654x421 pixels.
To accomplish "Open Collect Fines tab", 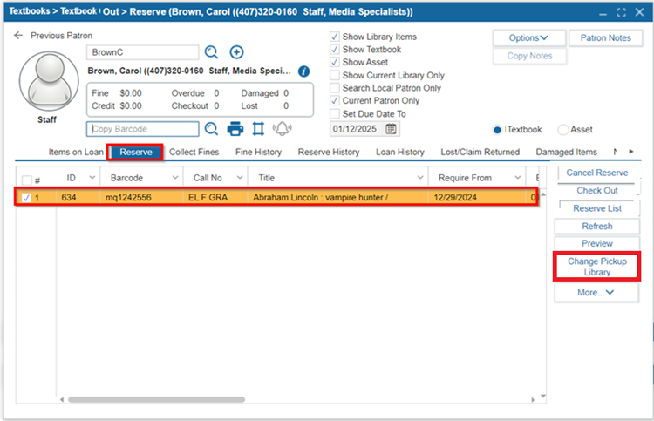I will pyautogui.click(x=194, y=153).
